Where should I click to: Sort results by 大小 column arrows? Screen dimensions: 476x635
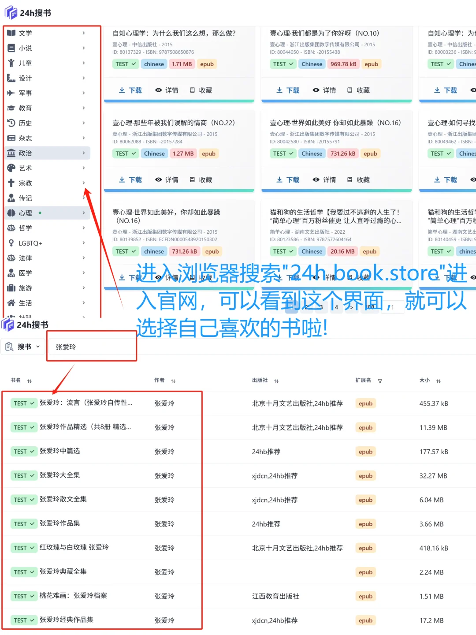(x=439, y=381)
